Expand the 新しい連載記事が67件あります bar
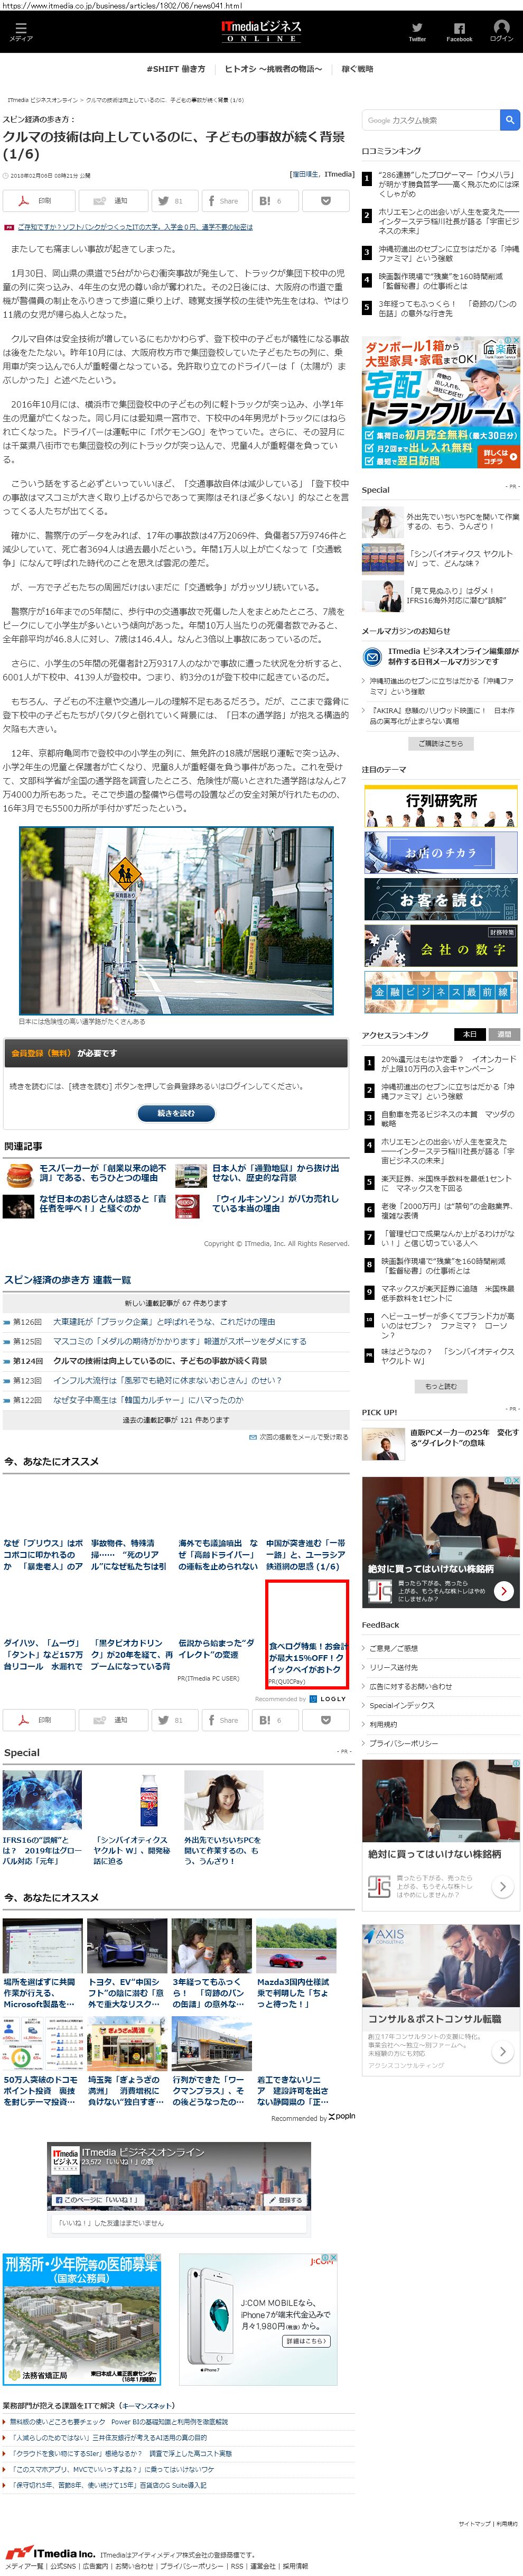The image size is (523, 2576). coord(176,1303)
